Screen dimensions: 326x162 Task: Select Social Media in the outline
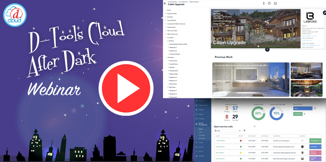(x=171, y=21)
